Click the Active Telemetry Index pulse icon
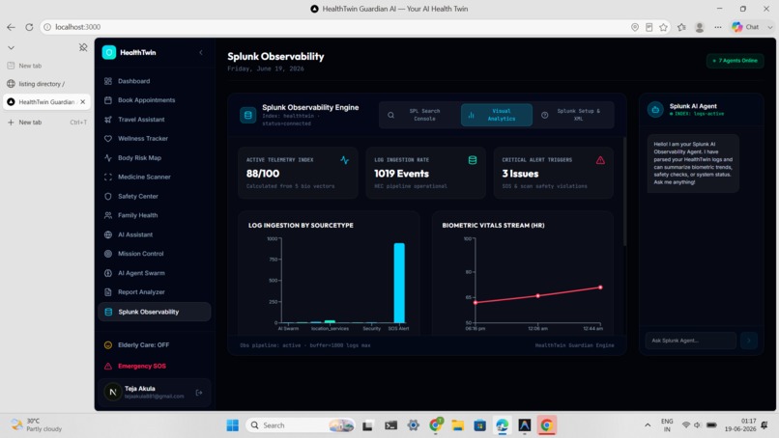779x438 pixels. (x=345, y=160)
